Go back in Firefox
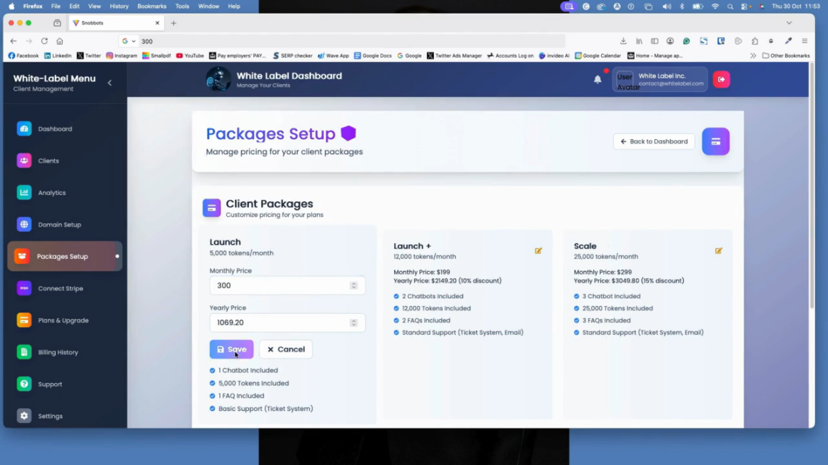 click(13, 41)
